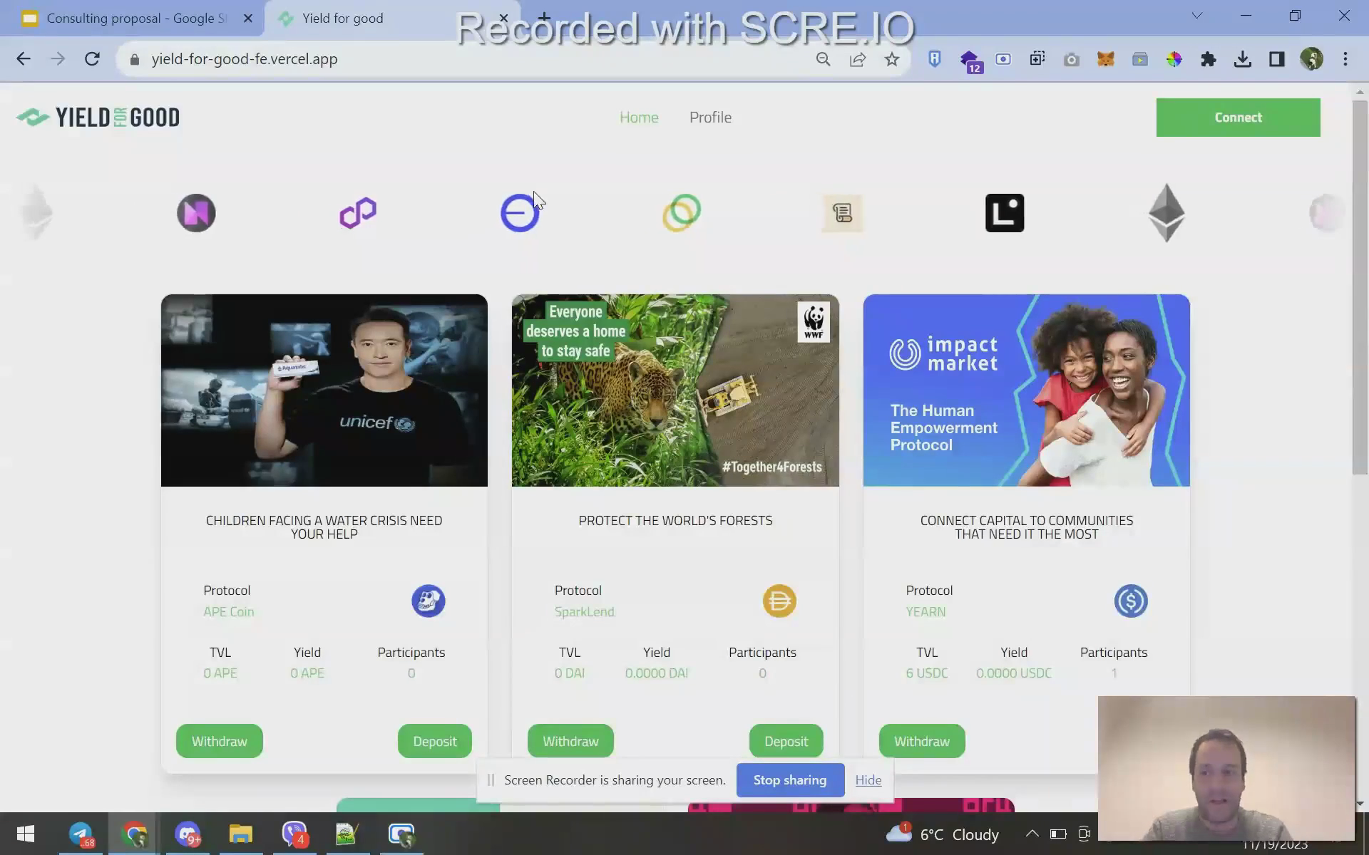The width and height of the screenshot is (1369, 855).
Task: Click the APE Coin protocol name
Action: coord(229,612)
